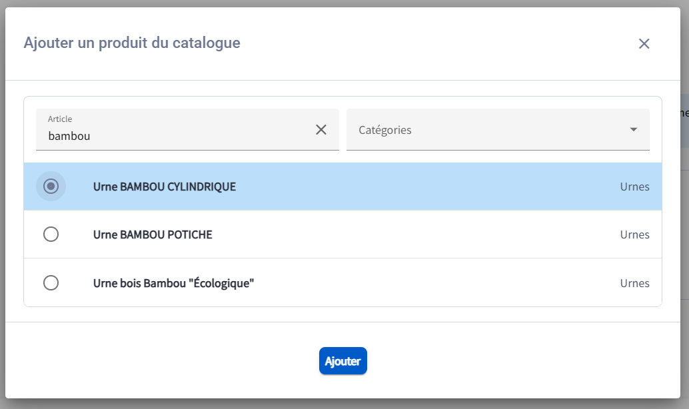This screenshot has height=409, width=689.
Task: Close the catalogue product dialog
Action: coord(644,44)
